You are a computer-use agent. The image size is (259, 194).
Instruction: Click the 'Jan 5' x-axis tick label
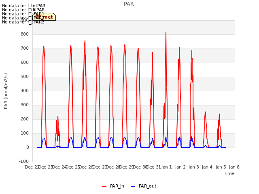click(x=221, y=167)
